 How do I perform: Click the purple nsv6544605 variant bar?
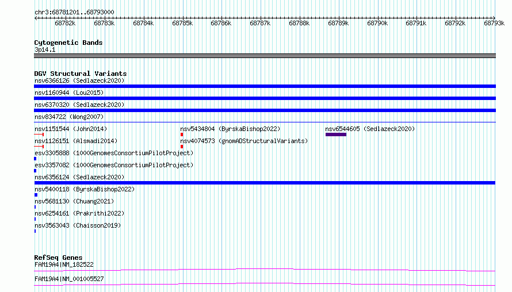tap(335, 135)
